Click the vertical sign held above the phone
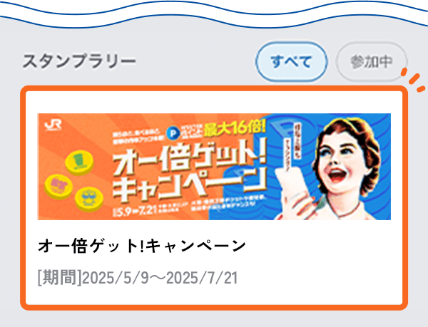The image size is (428, 327). [291, 148]
